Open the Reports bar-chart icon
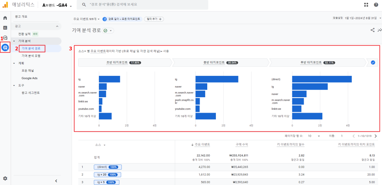 pos(5,28)
